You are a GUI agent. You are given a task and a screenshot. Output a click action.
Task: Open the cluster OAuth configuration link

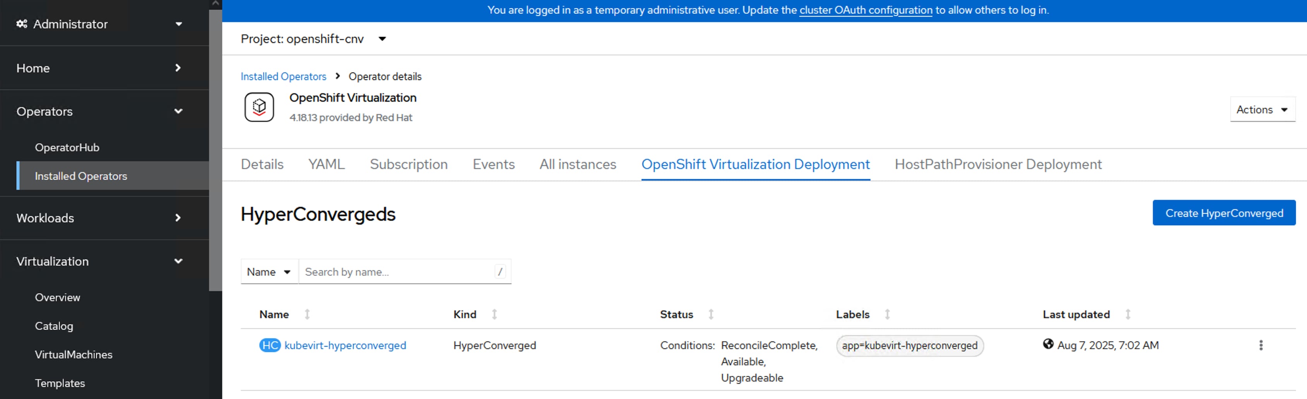click(866, 10)
